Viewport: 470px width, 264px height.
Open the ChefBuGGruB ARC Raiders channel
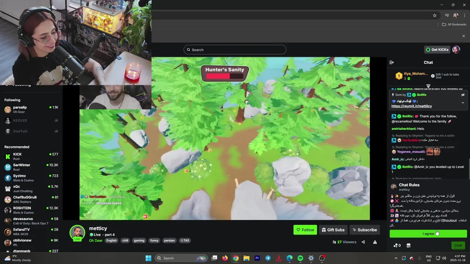click(x=31, y=199)
